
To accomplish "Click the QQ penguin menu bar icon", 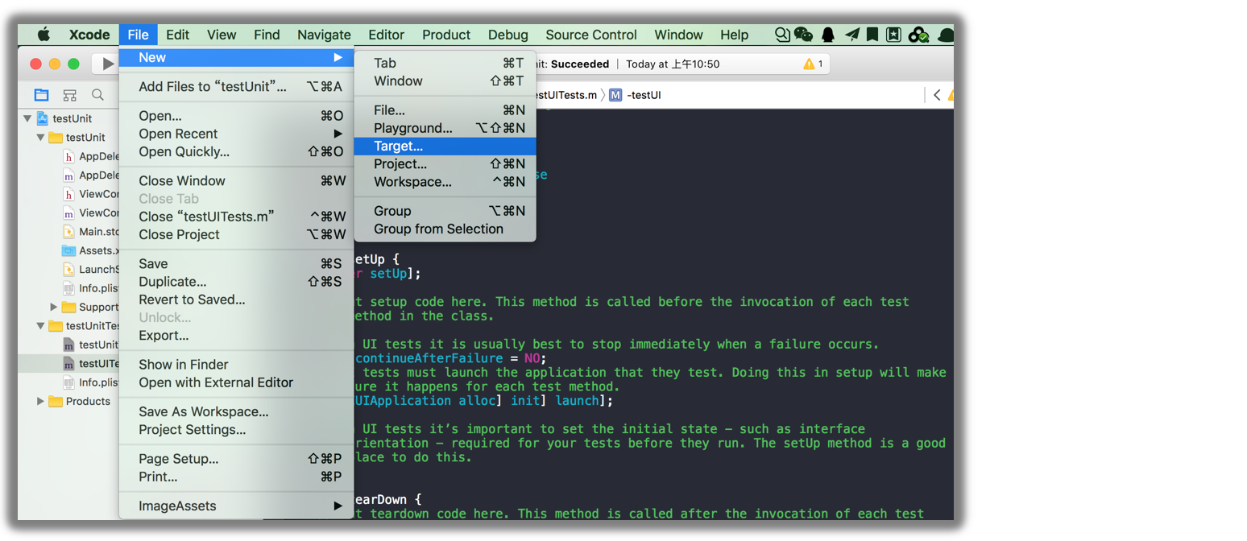I will (828, 35).
